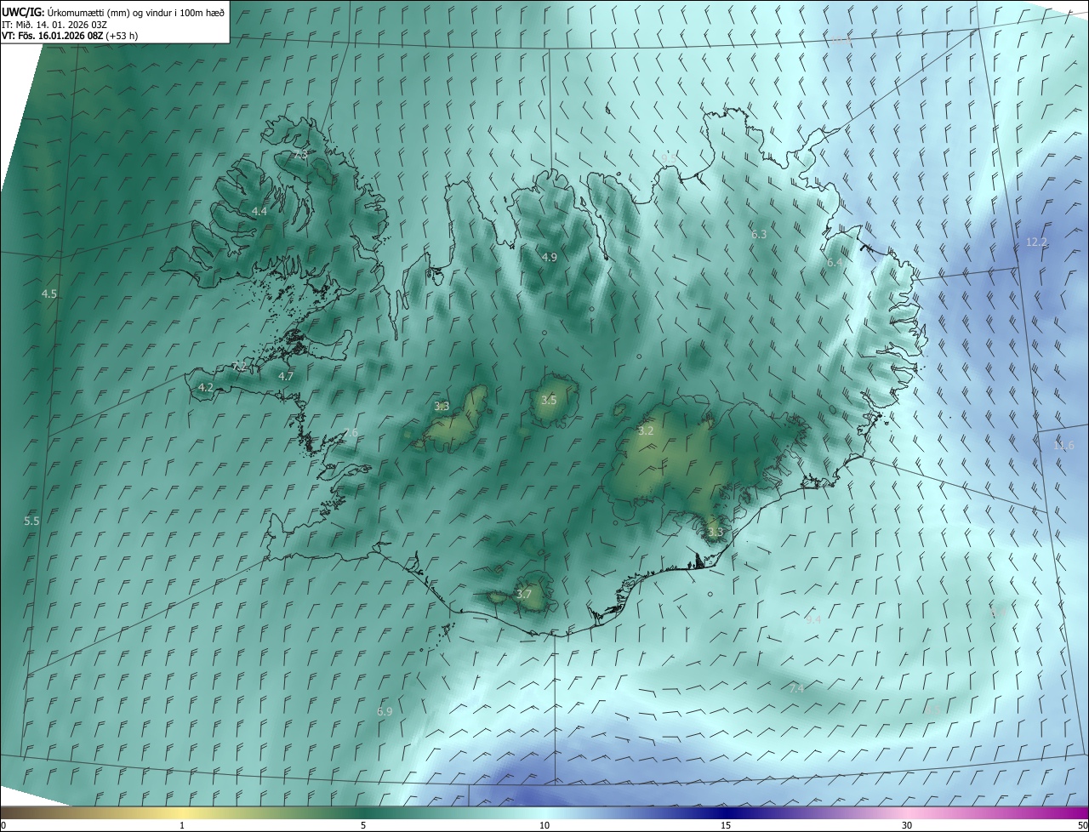Click the 'IT: Mið. 14. 01. 2026 03Z' line
Viewport: 1089px width, 832px height.
coord(54,24)
